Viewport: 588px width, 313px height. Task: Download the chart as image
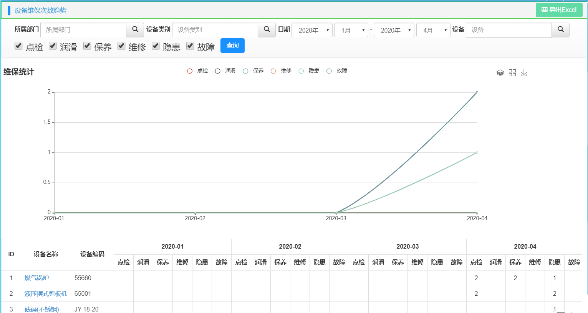pos(524,73)
